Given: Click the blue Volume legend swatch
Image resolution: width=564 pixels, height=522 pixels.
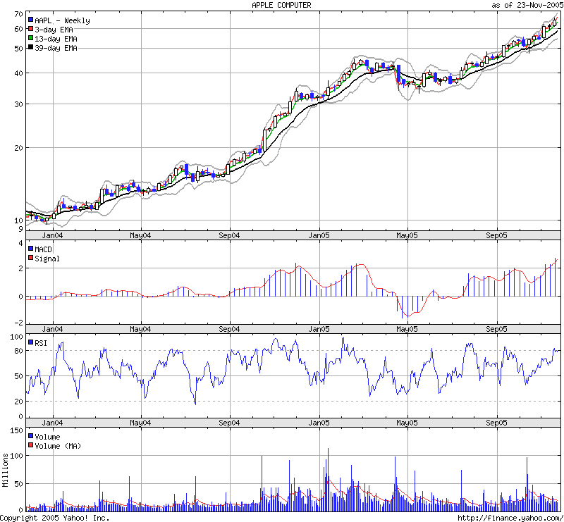Looking at the screenshot, I should pos(30,436).
